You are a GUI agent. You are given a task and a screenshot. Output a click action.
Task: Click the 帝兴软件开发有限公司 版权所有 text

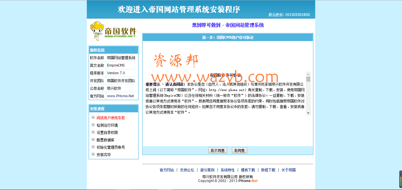227,177
